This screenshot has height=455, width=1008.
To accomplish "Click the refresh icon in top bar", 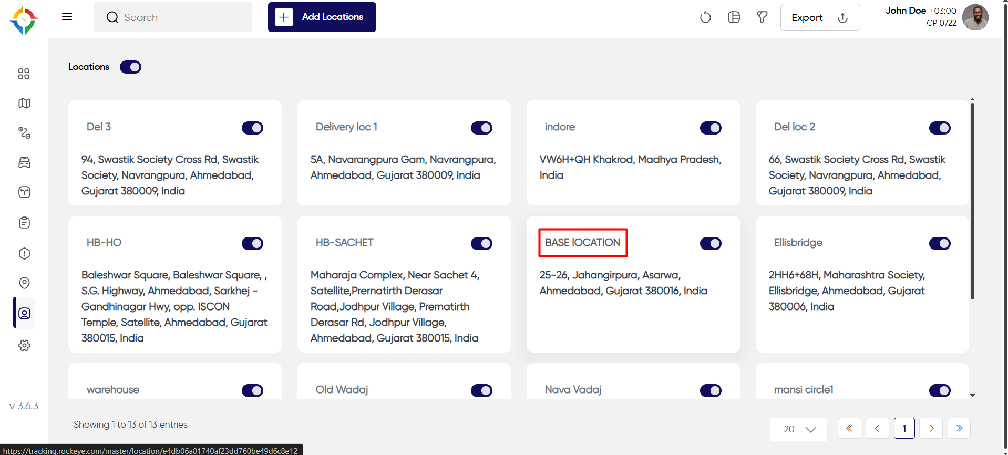I will tap(705, 17).
